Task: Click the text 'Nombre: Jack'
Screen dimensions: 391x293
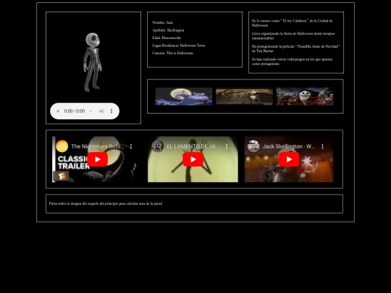Action: coord(163,22)
